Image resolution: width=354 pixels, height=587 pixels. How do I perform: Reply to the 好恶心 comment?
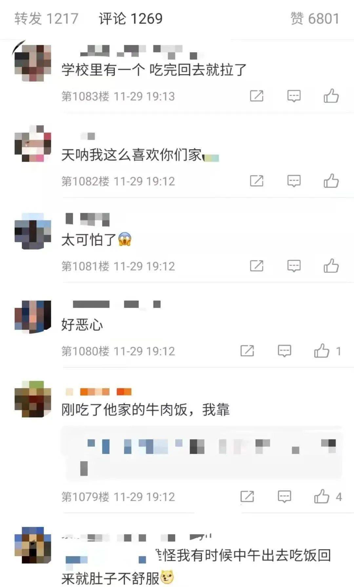(285, 351)
